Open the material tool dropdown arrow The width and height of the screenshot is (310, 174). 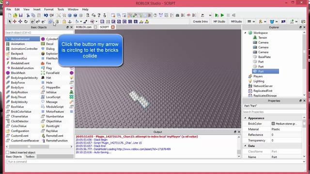pyautogui.click(x=96, y=21)
